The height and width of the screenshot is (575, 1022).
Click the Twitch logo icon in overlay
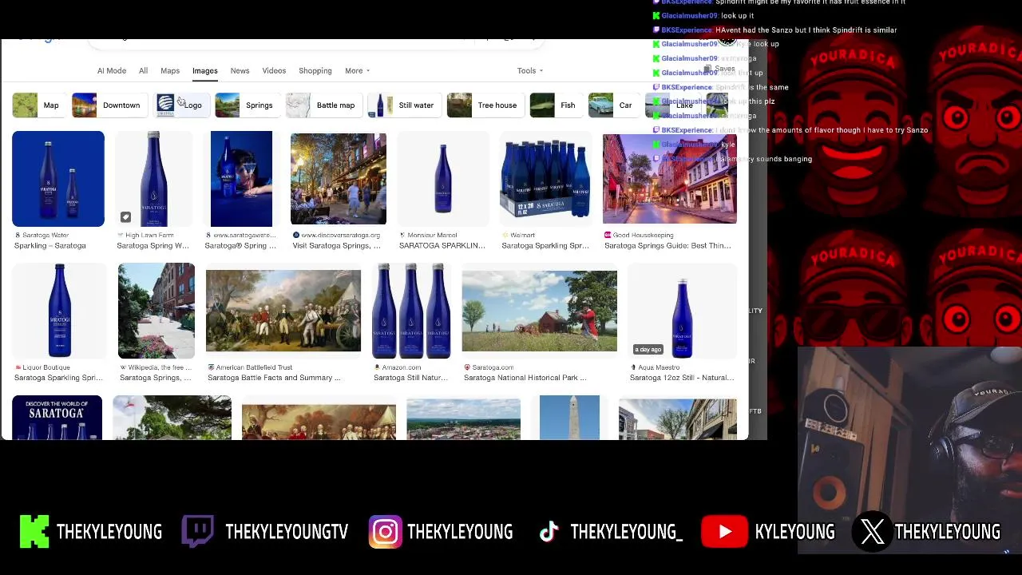click(x=197, y=532)
